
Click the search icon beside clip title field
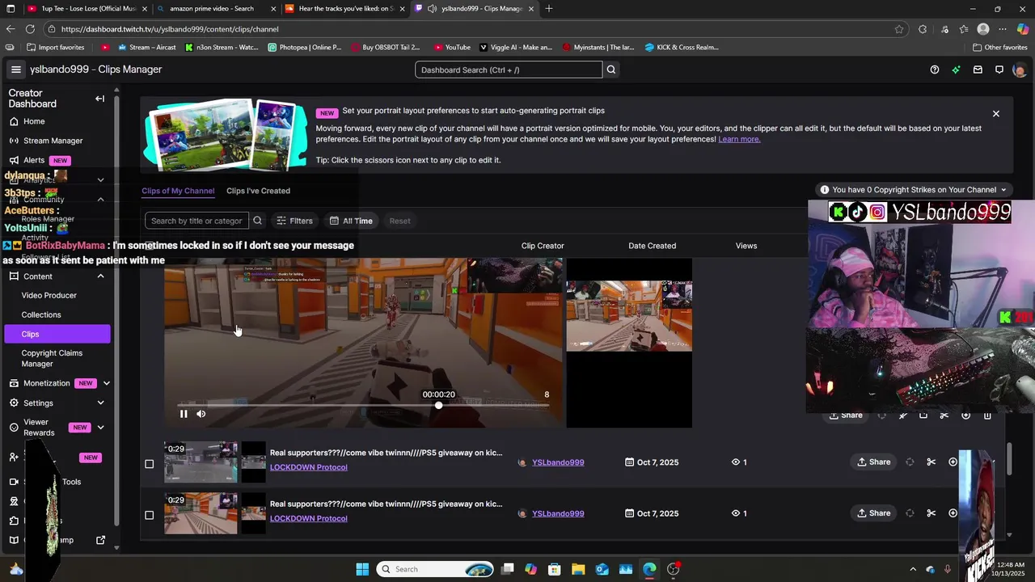(257, 221)
